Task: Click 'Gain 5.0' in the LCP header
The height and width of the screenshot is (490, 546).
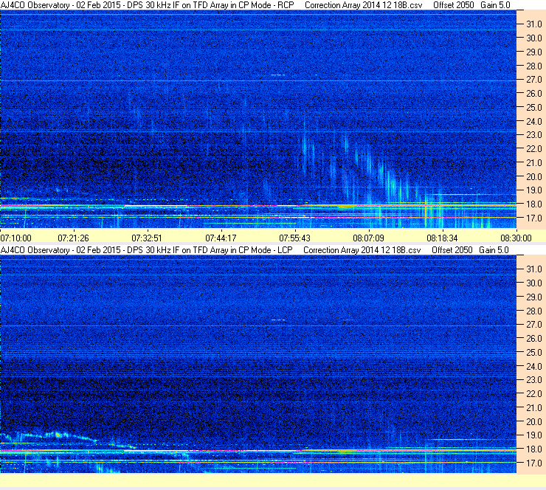Action: point(494,250)
